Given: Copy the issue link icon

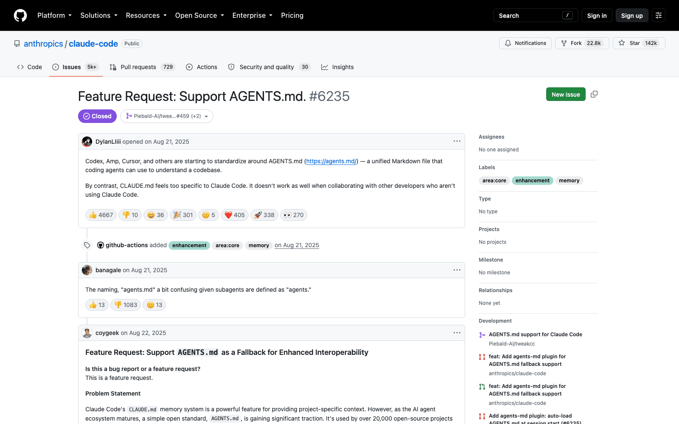Looking at the screenshot, I should (594, 94).
